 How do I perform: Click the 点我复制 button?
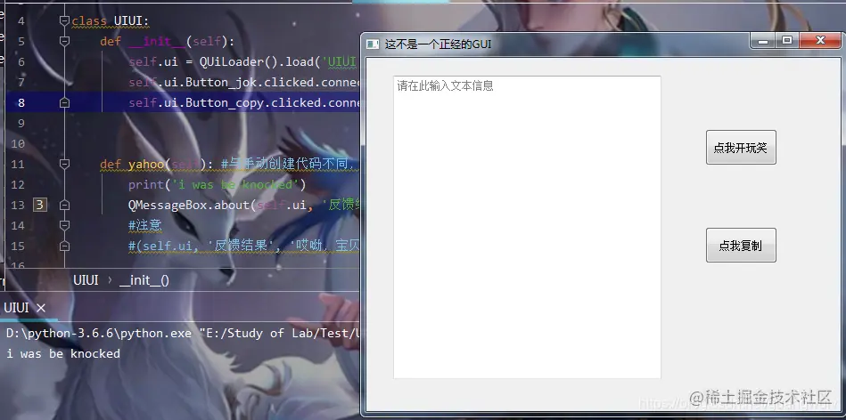point(741,245)
